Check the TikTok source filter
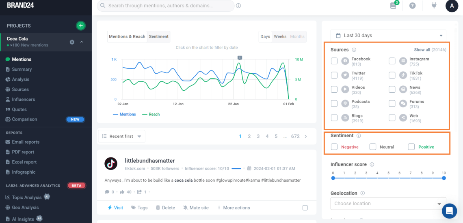Viewport: 463px width, 223px height. (392, 75)
